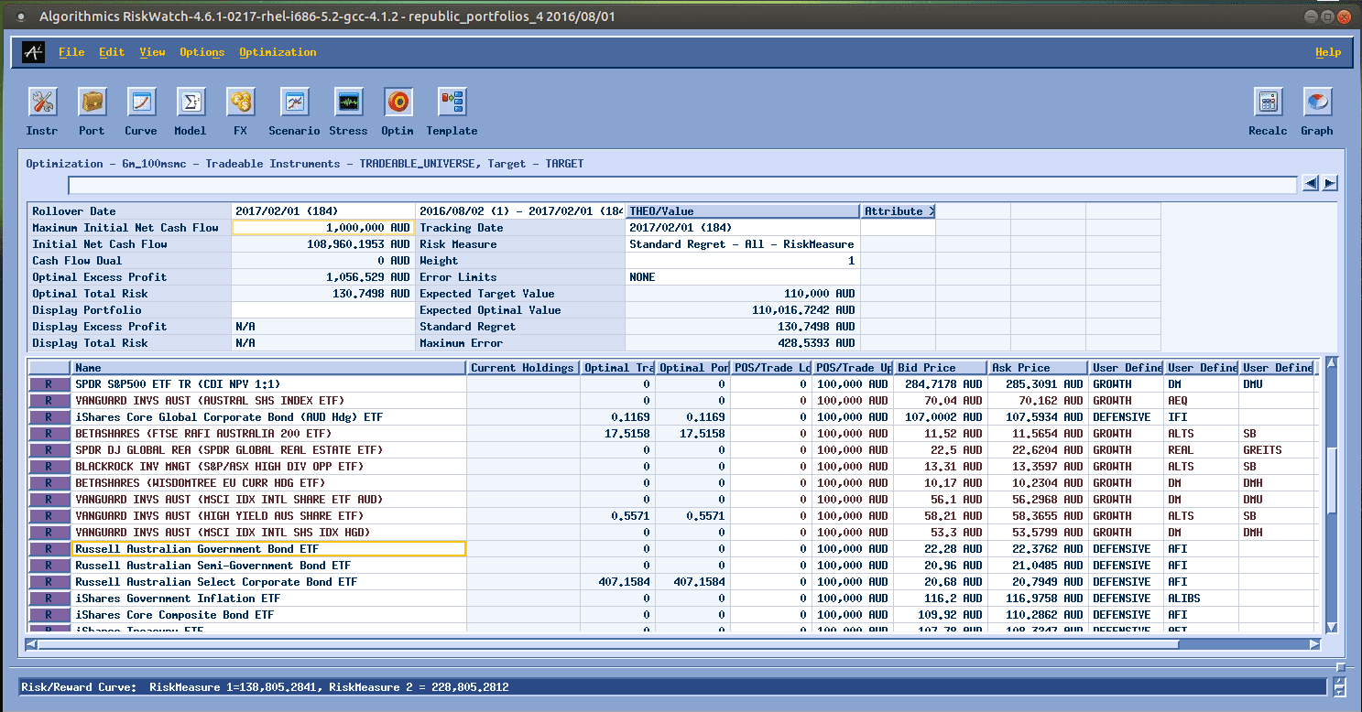The height and width of the screenshot is (712, 1362).
Task: Open the Optimization menu
Action: pyautogui.click(x=278, y=52)
